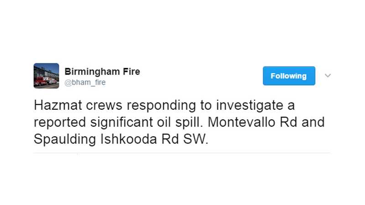
Task: Expand the tweet options chevron
Action: click(328, 76)
